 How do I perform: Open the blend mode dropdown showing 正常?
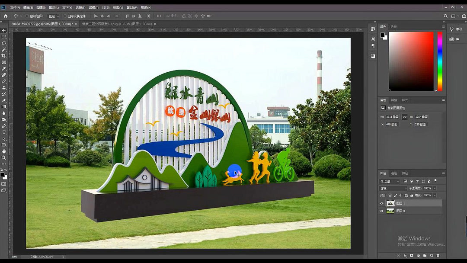tap(393, 189)
